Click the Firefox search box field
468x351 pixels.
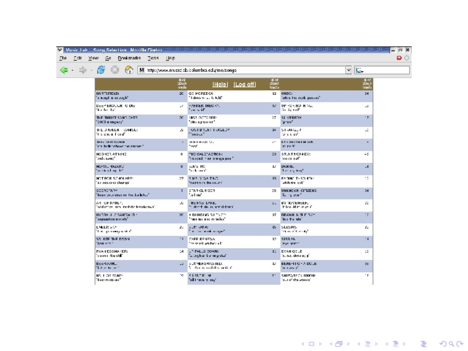tap(382, 70)
